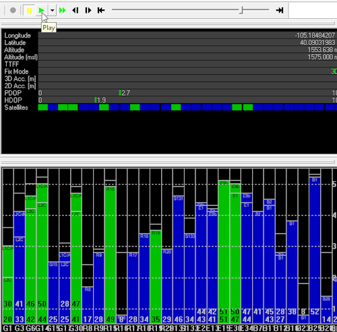This screenshot has height=332, width=337.
Task: Jump to the beginning of the log
Action: 101,10
